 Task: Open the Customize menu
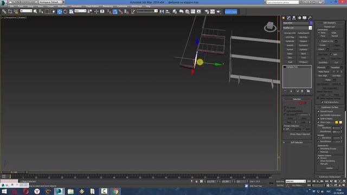(122, 6)
